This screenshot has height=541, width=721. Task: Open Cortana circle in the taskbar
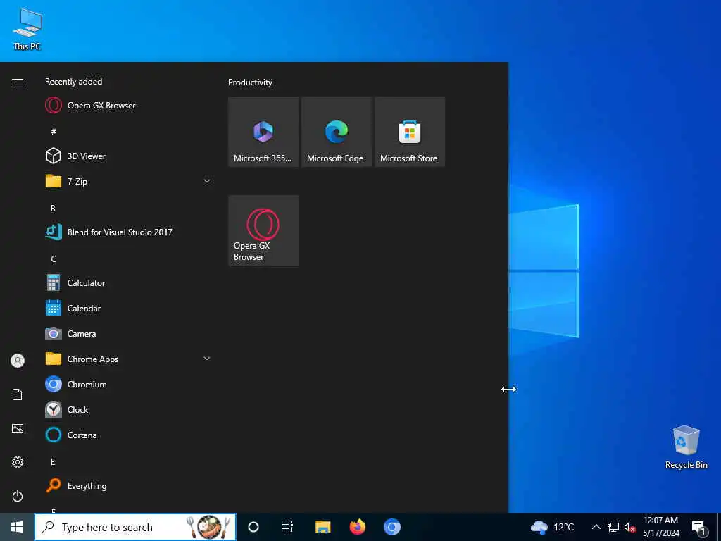(x=253, y=527)
